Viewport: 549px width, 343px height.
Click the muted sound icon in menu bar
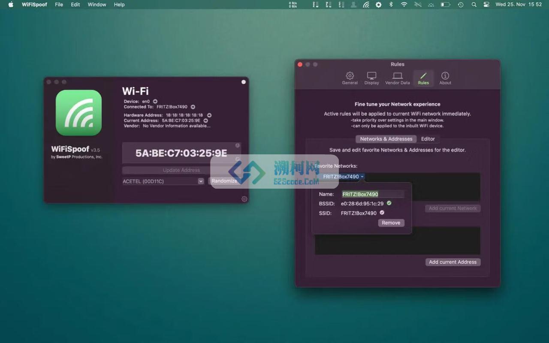point(418,5)
